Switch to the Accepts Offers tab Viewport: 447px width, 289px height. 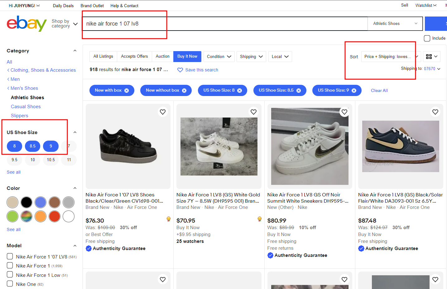click(x=134, y=56)
